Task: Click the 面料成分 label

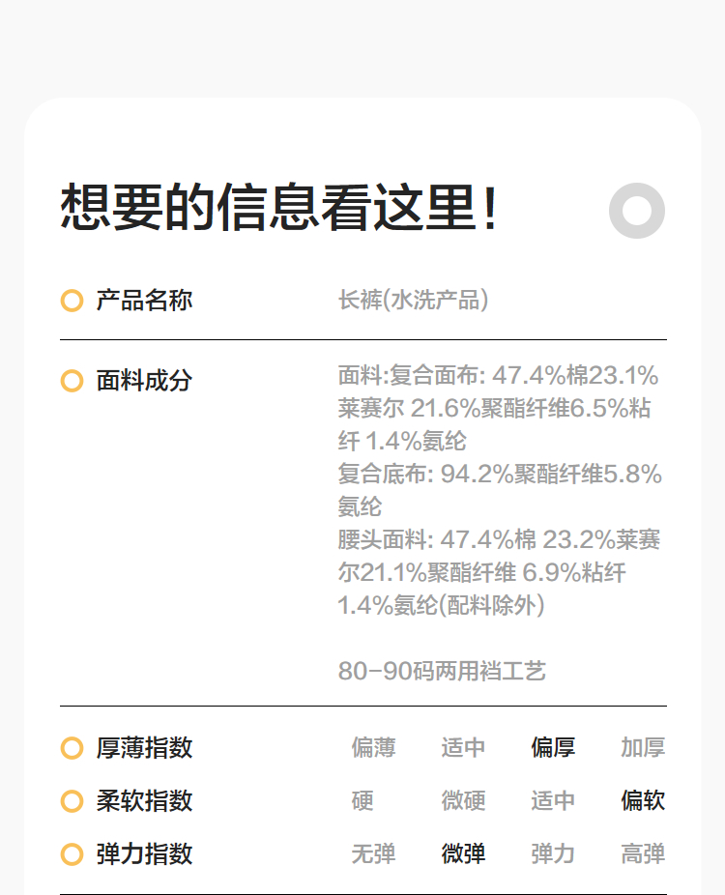Action: (144, 381)
